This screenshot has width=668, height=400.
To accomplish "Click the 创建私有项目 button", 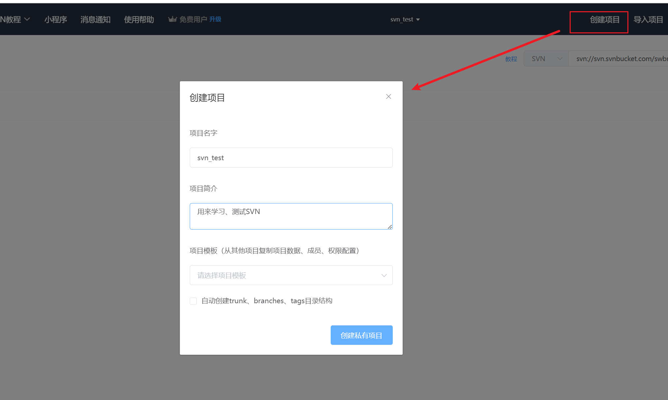I will (361, 335).
